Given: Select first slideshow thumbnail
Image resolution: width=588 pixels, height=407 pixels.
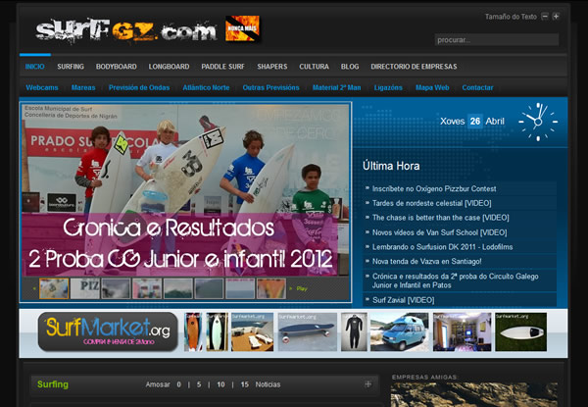Looking at the screenshot, I should point(54,288).
